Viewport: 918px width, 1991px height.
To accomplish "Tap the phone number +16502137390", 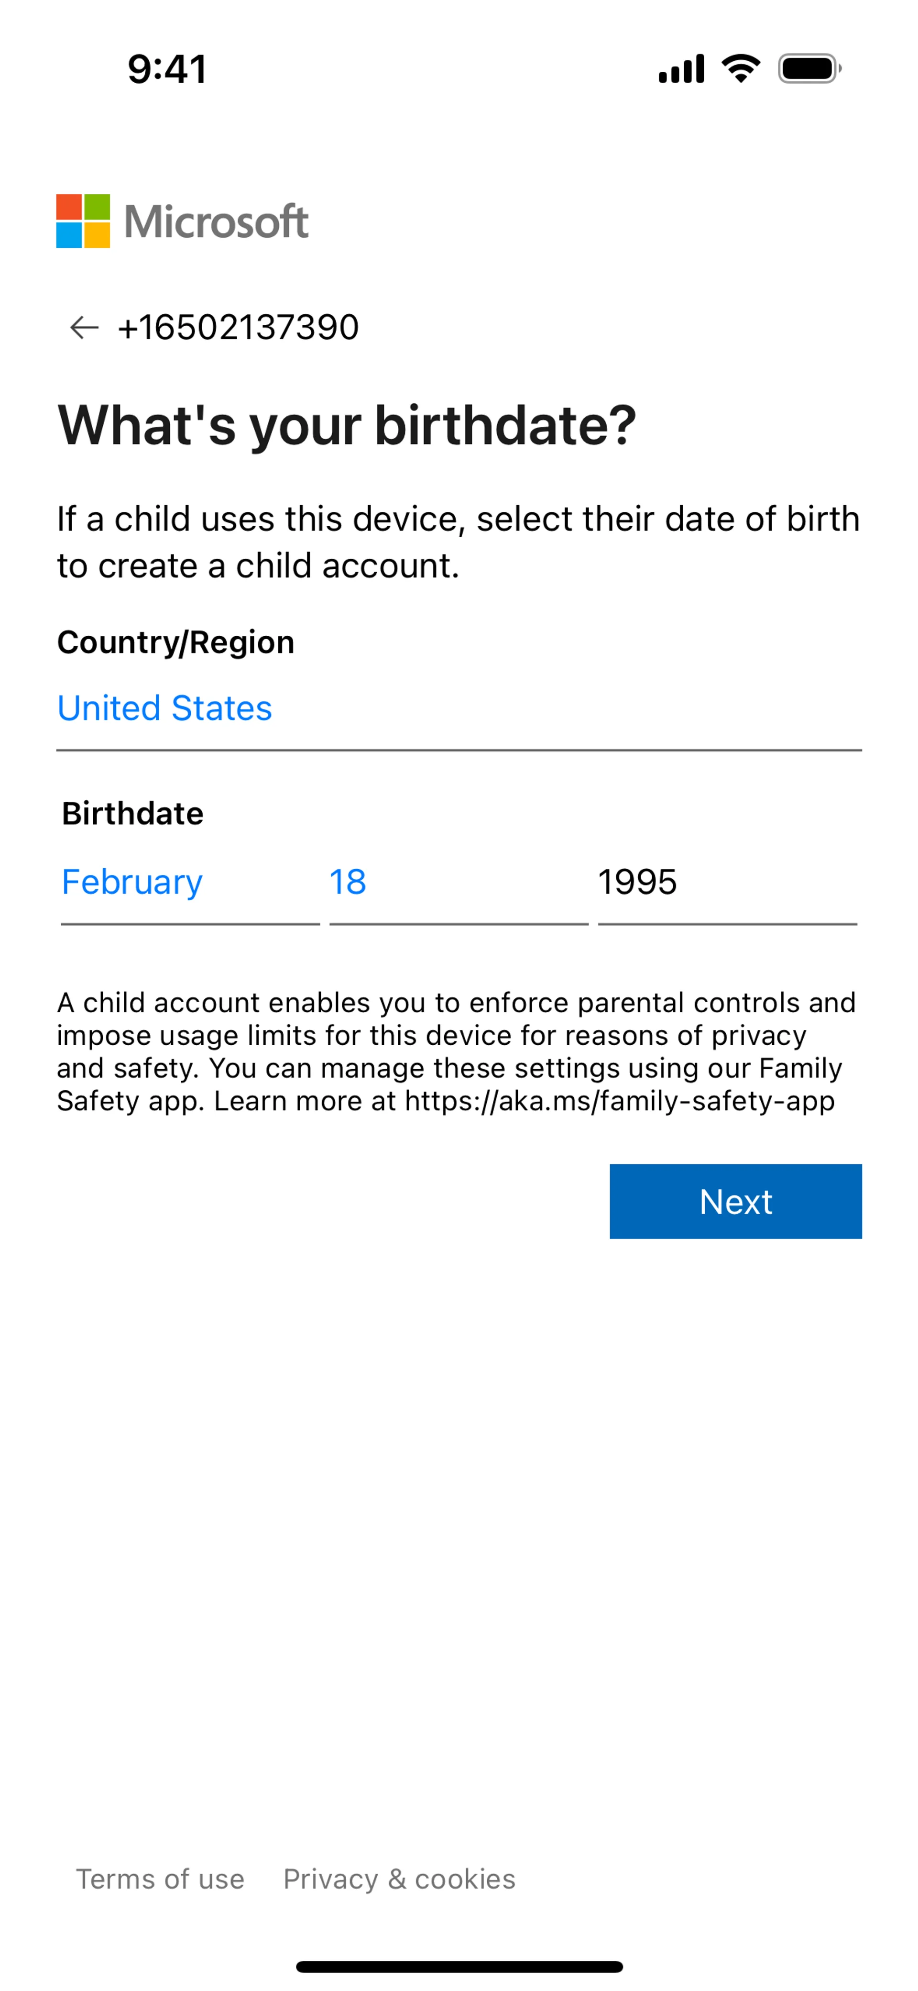I will 238,327.
